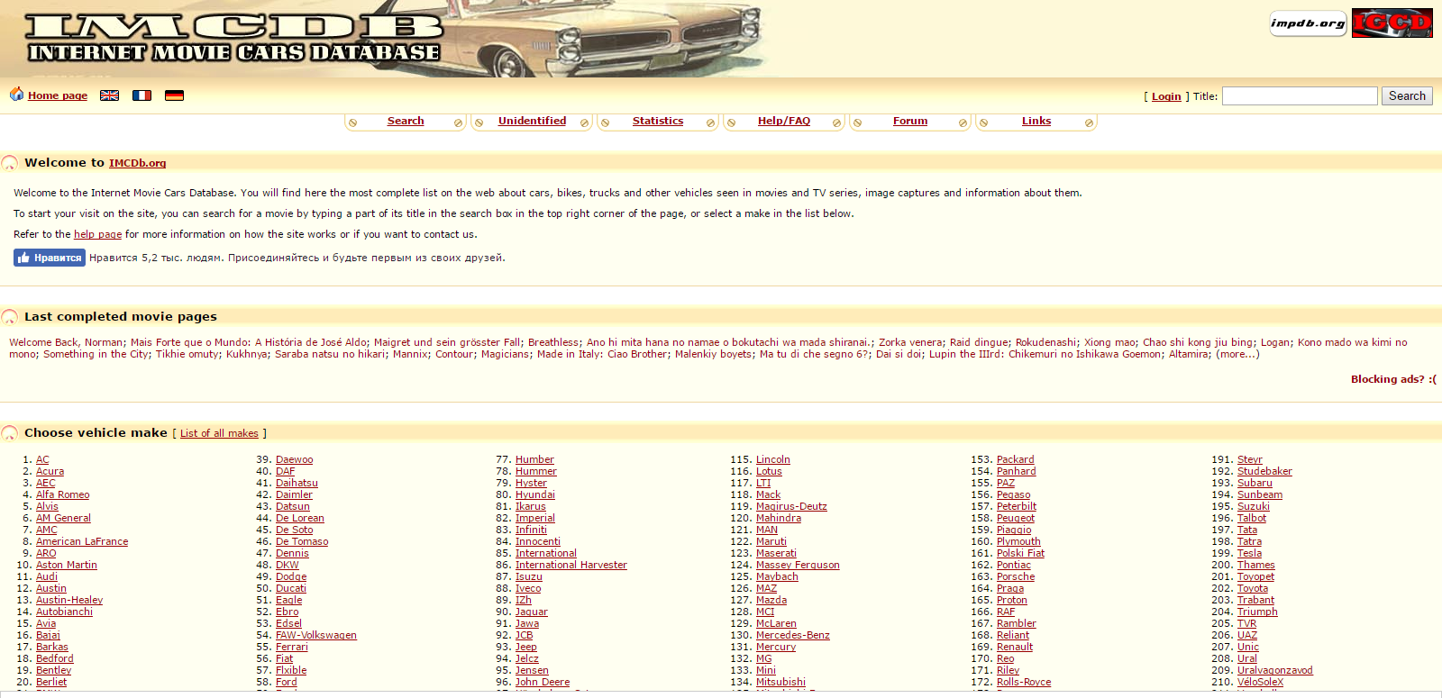
Task: Select the Jeep make
Action: 526,647
